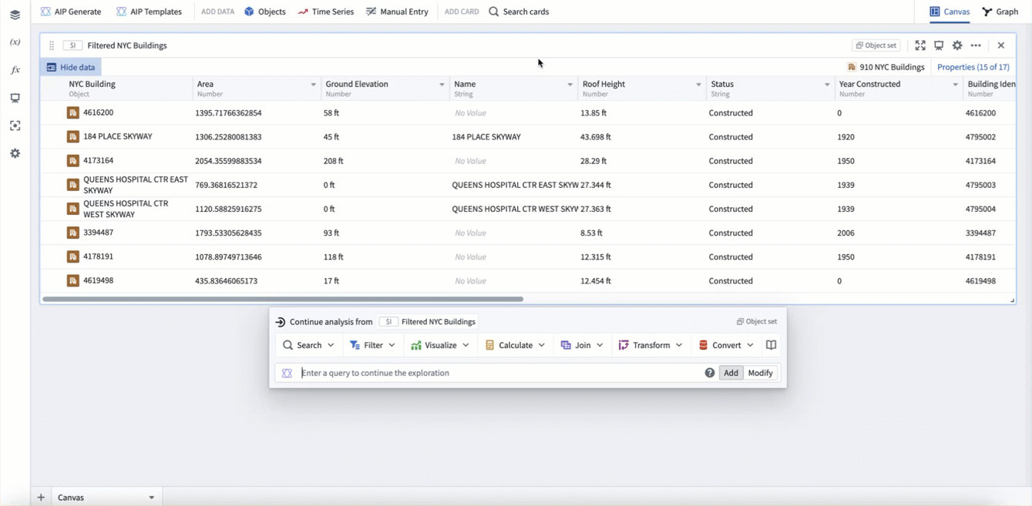Open the fx functions sidebar icon

(x=15, y=70)
